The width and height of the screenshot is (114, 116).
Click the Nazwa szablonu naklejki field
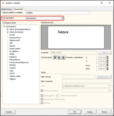(57, 13)
